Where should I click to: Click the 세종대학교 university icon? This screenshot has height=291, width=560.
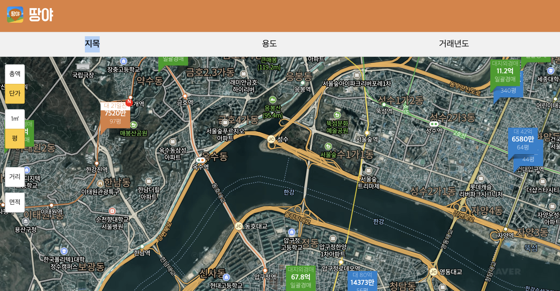tap(551, 71)
